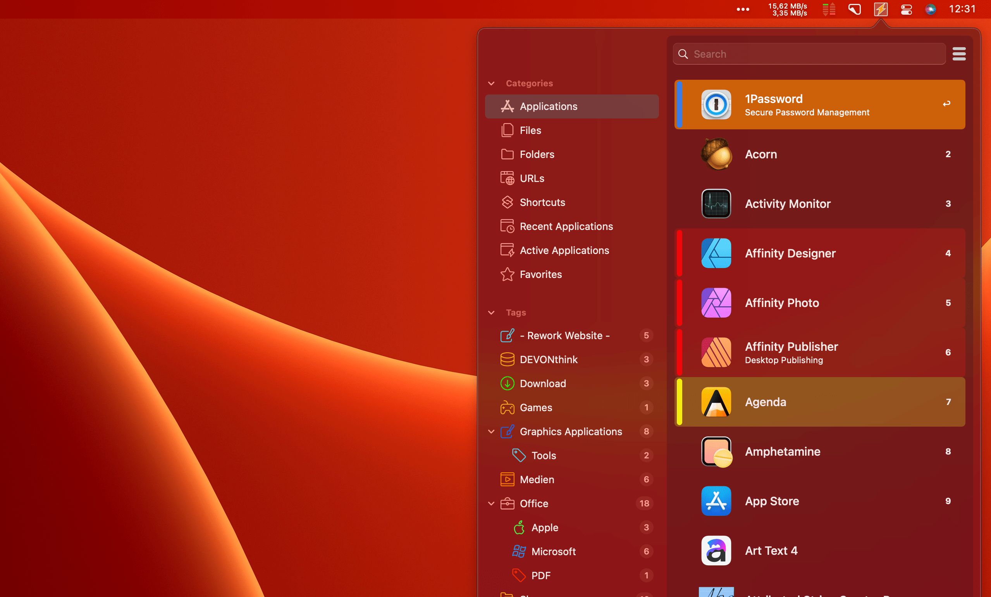Show the Favorites category

[571, 274]
